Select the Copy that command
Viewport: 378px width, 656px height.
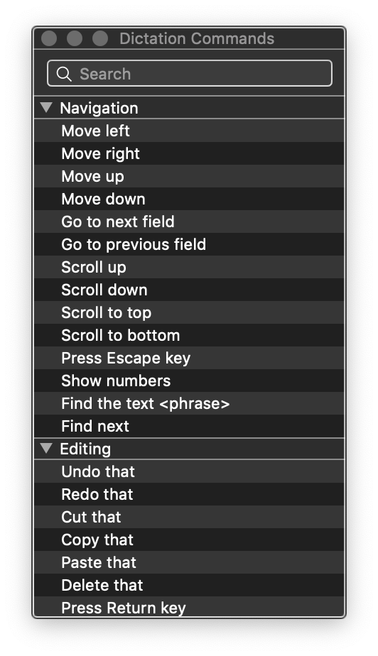(189, 540)
